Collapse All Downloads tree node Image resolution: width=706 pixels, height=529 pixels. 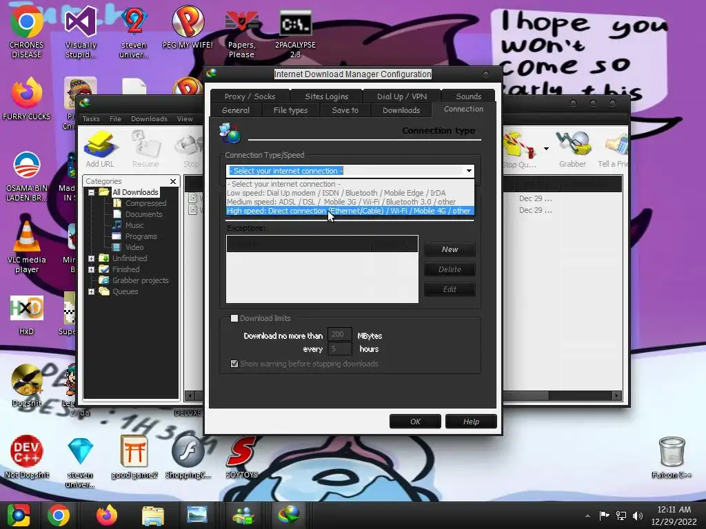(x=92, y=193)
